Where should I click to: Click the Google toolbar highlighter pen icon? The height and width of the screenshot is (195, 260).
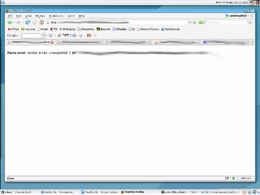pyautogui.click(x=95, y=35)
